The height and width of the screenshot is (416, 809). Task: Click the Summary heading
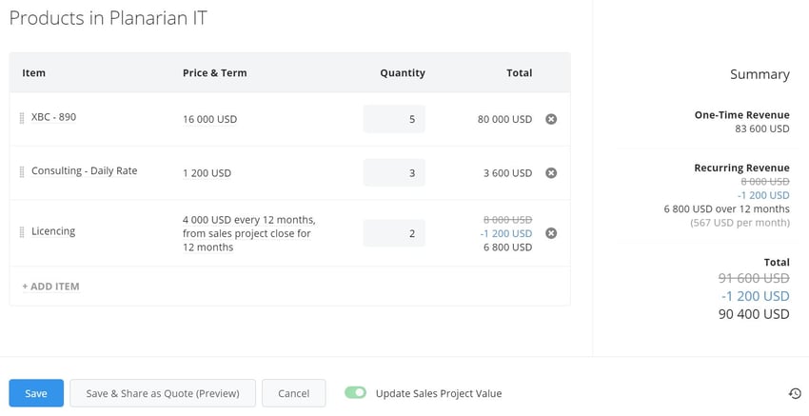click(760, 75)
